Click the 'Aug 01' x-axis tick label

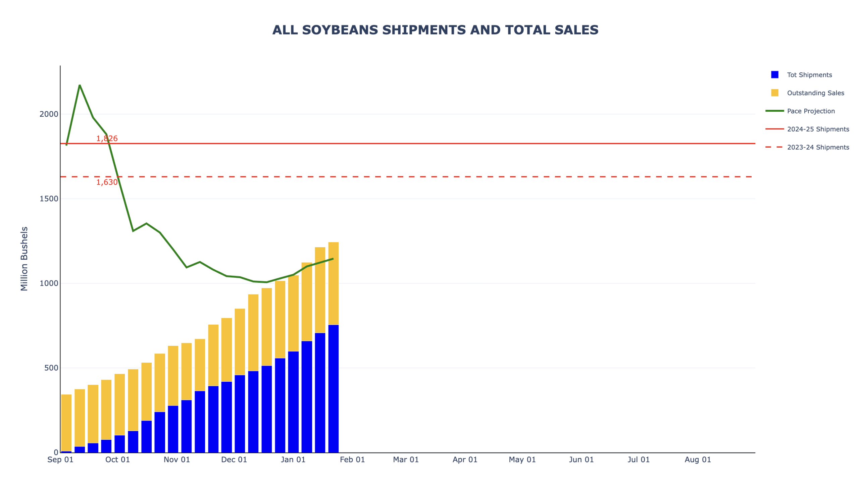point(697,460)
